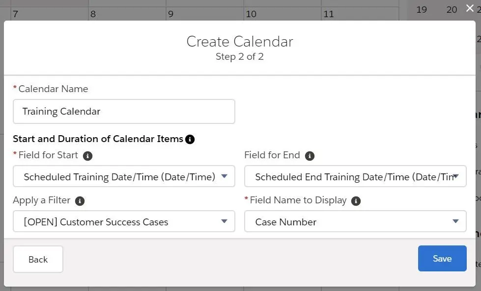Click date 20 in the mini calendar
The image size is (481, 291).
tap(452, 10)
